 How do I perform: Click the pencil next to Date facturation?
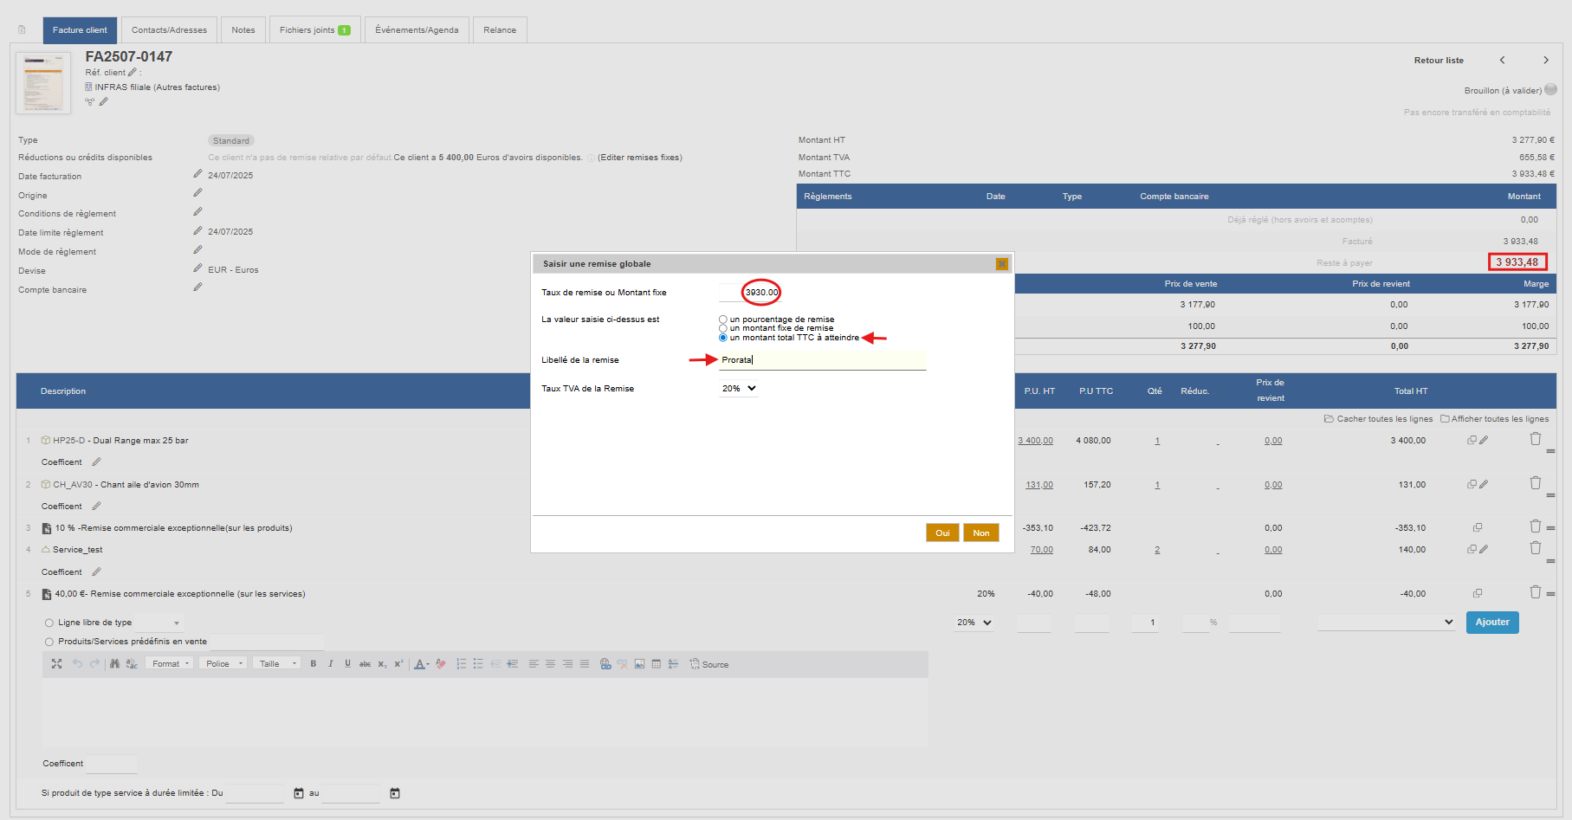197,175
